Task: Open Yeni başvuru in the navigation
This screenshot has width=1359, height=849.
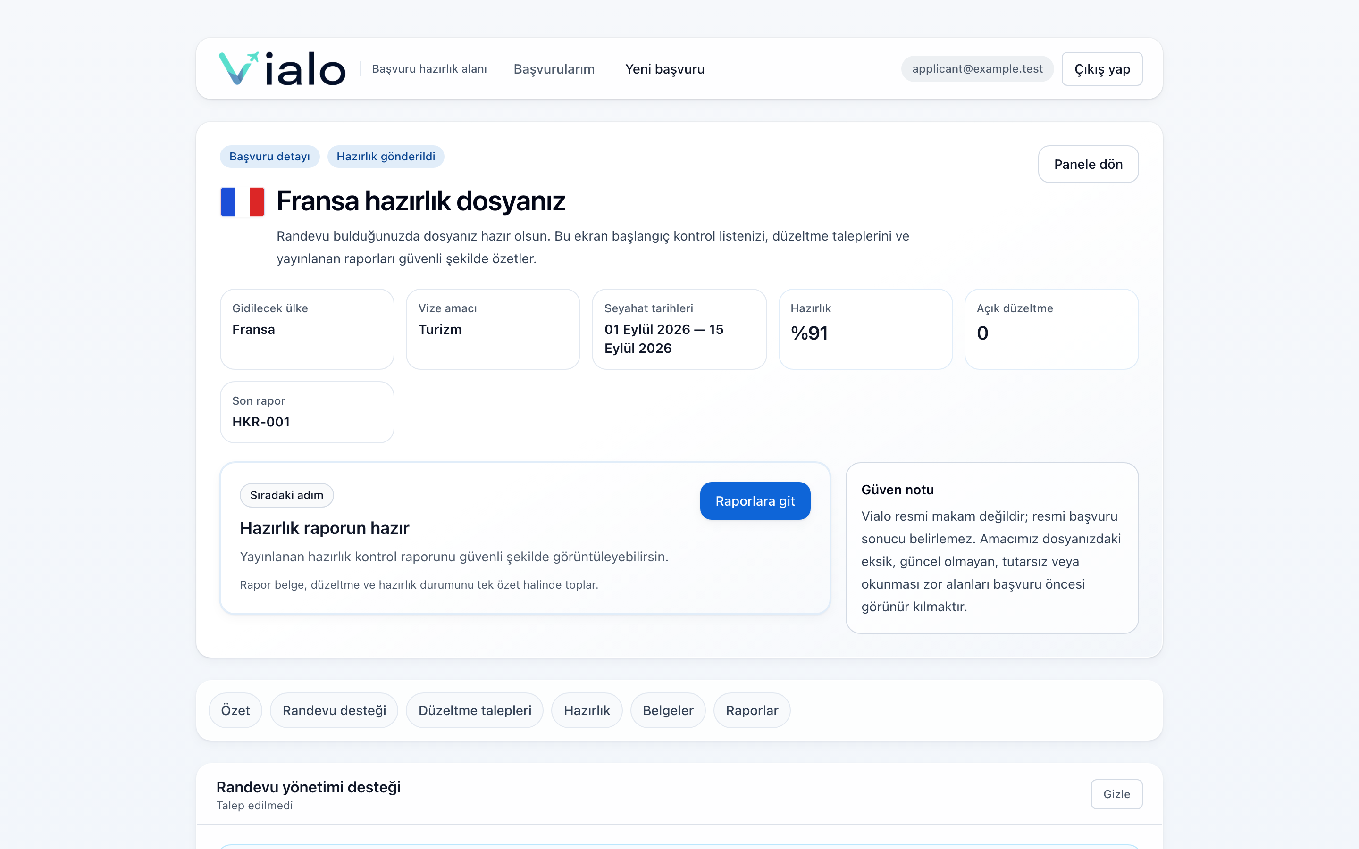Action: pyautogui.click(x=665, y=68)
